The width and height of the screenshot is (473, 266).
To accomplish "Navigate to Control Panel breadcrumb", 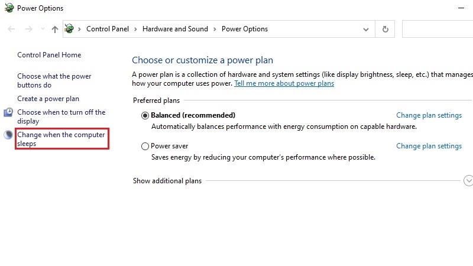I will 108,29.
